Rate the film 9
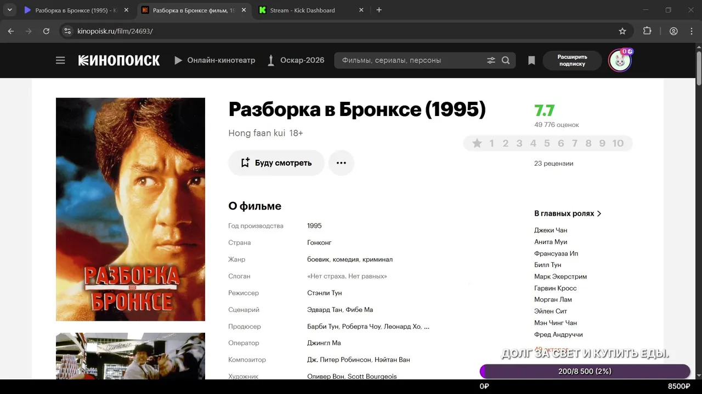The width and height of the screenshot is (702, 394). [x=602, y=143]
